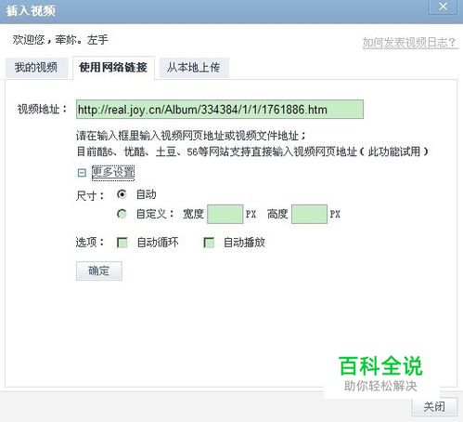This screenshot has height=422, width=463.
Task: Switch to the 从本地上传 tab
Action: click(194, 67)
